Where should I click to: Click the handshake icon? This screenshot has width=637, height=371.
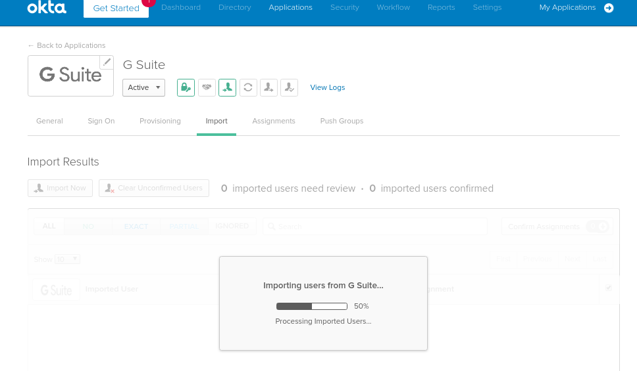[207, 87]
